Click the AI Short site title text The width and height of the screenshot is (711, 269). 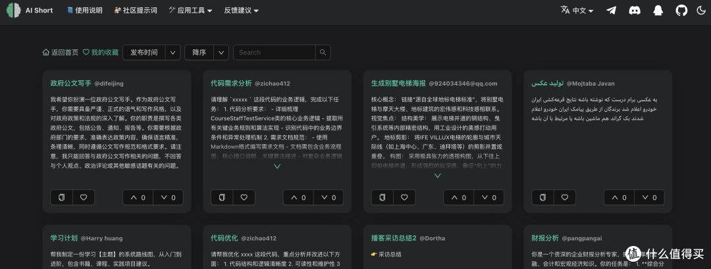click(x=39, y=11)
